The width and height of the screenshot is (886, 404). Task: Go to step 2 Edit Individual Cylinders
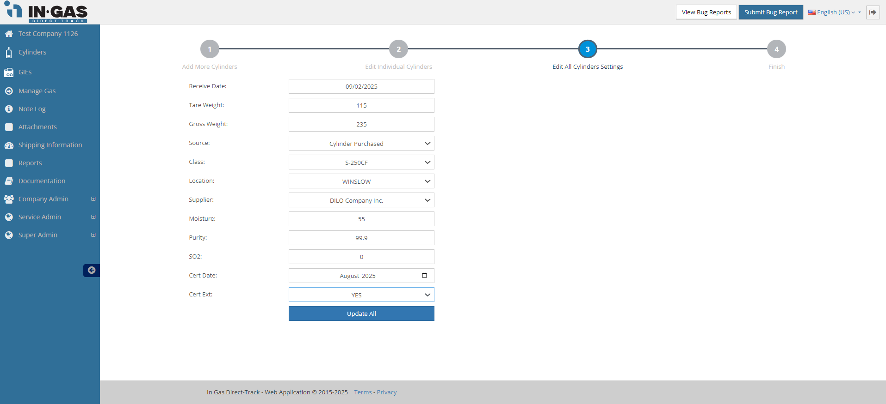[398, 49]
